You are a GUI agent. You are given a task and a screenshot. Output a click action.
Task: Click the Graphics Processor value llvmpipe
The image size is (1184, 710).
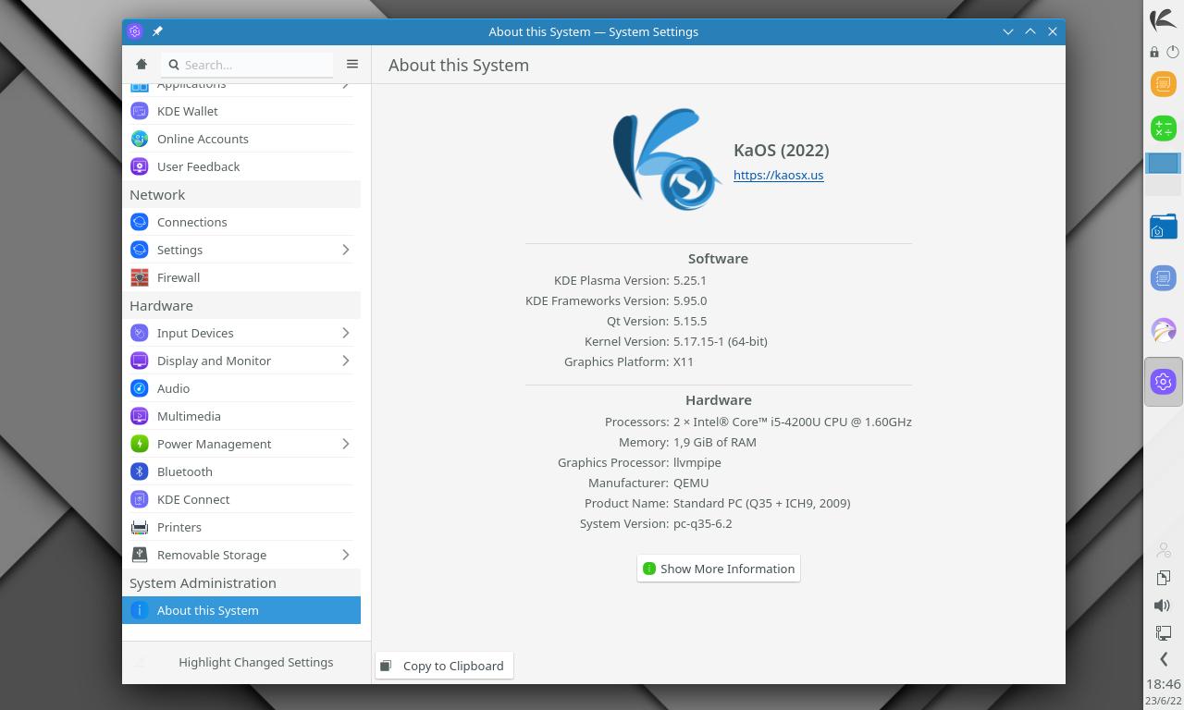[x=697, y=462]
